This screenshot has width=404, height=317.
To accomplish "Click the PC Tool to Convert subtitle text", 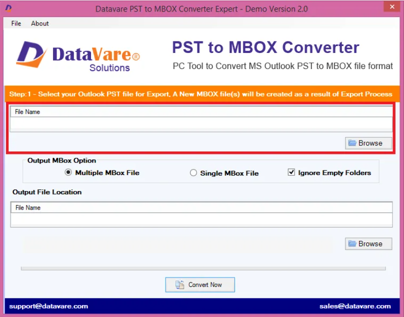I will pos(282,66).
